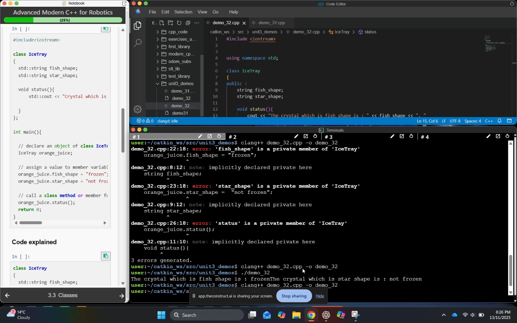
Task: Click the New Folder icon in explorer
Action: pos(171,23)
